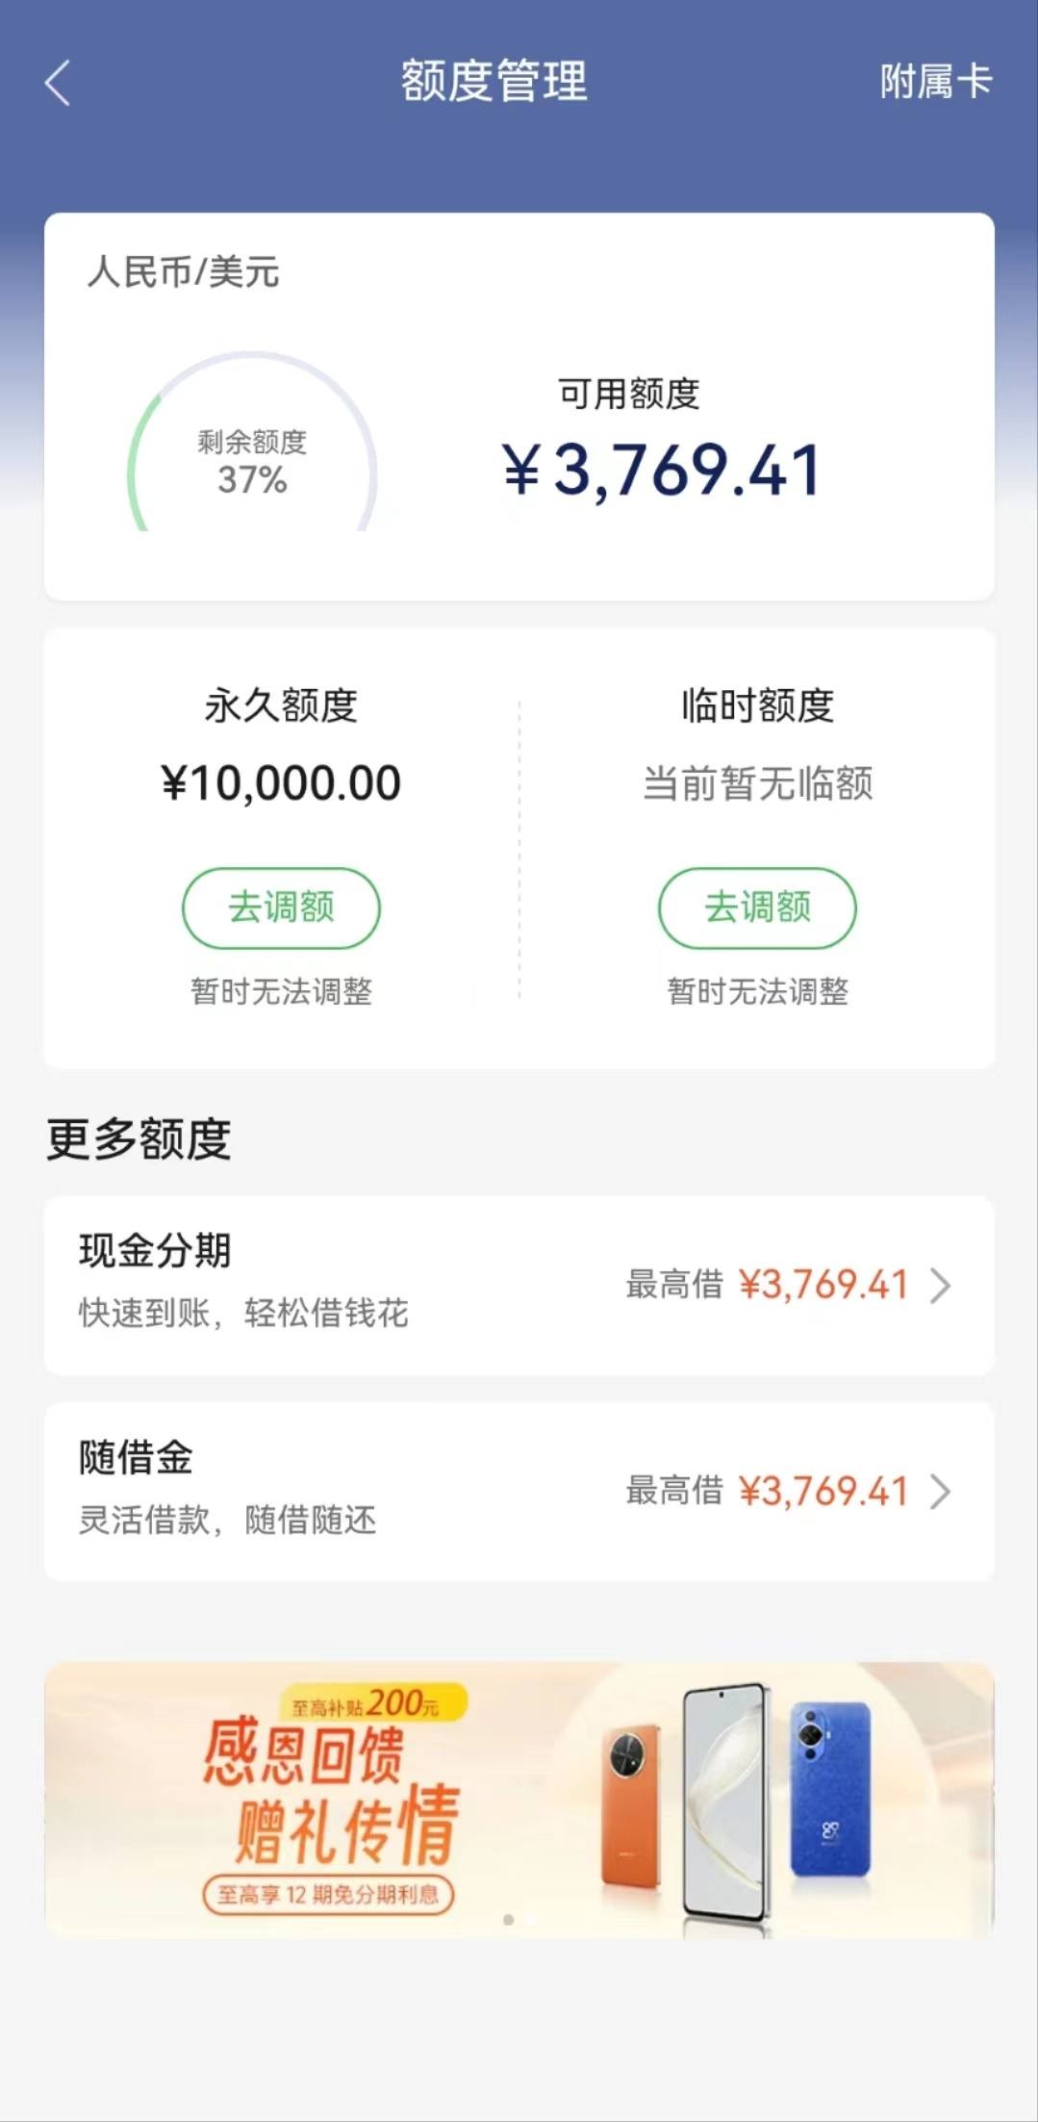
Task: Select the 随借金 title
Action: click(x=136, y=1458)
